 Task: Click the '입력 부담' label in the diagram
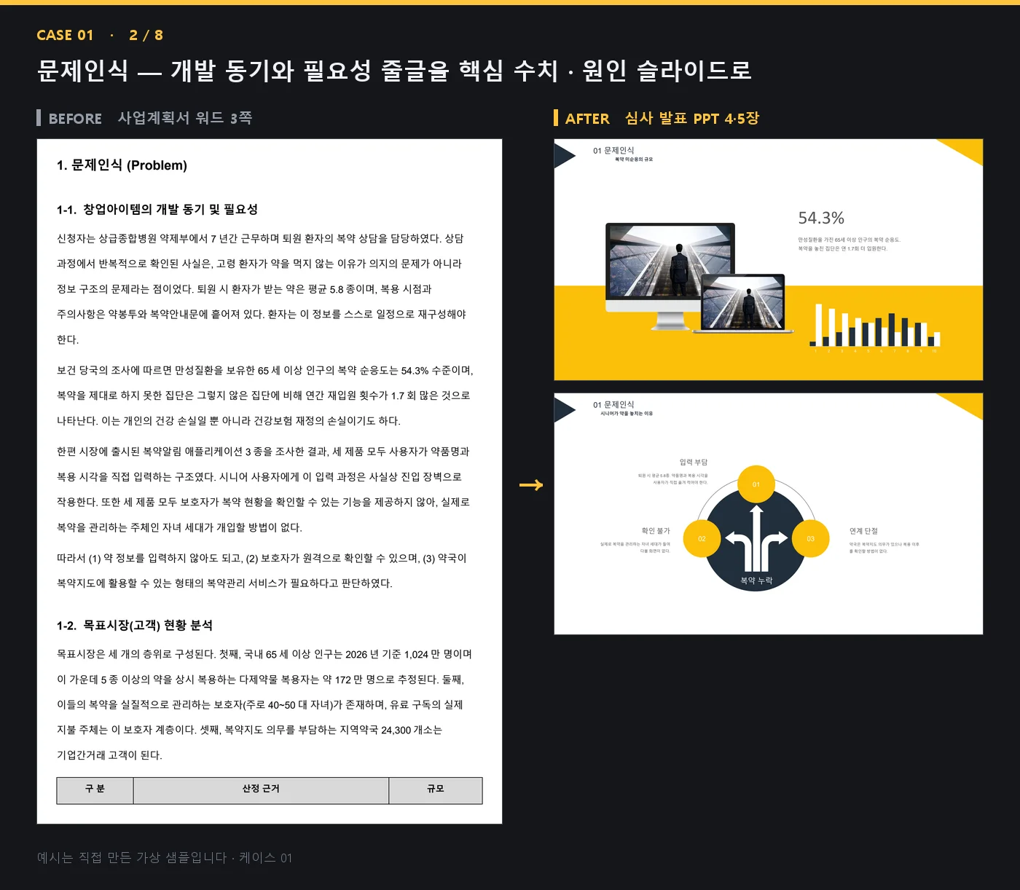(694, 462)
